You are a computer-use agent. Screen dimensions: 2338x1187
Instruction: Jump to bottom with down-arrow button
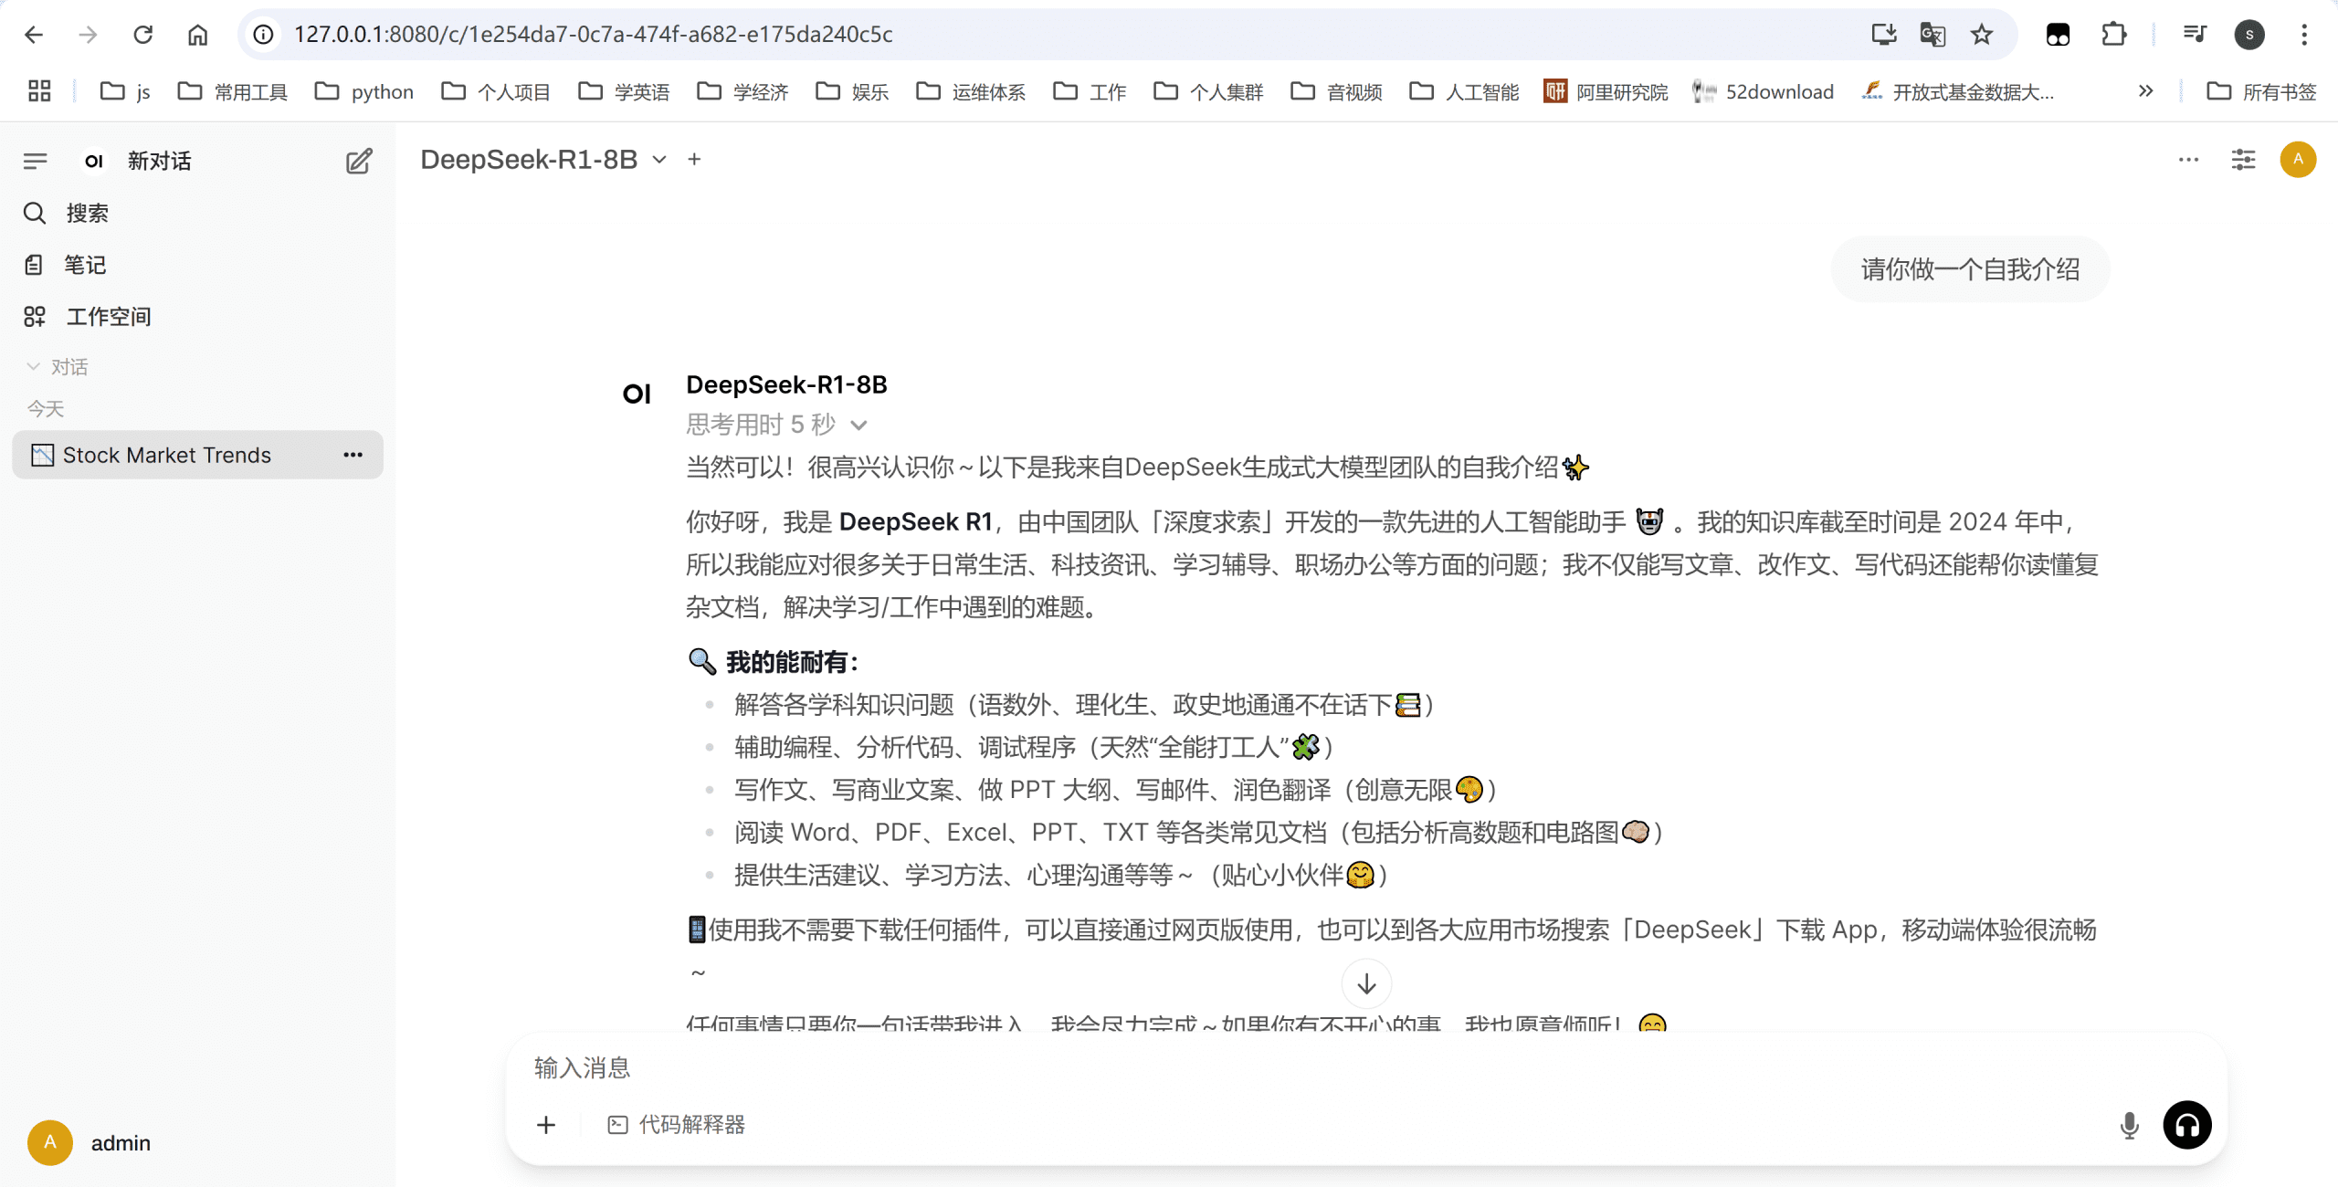(1366, 983)
